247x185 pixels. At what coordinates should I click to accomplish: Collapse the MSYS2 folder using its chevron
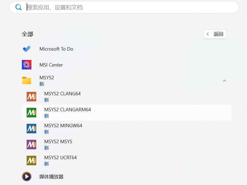[x=224, y=81]
